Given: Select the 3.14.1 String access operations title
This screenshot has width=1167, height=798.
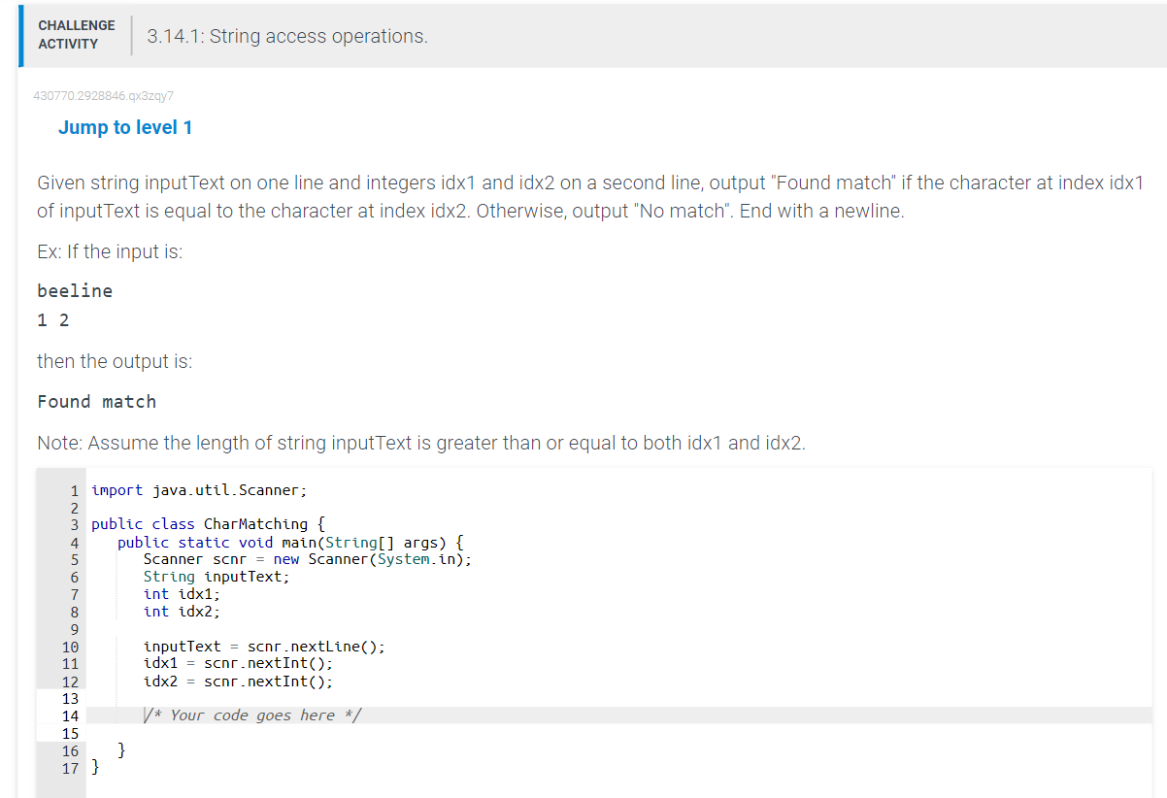Looking at the screenshot, I should 285,36.
